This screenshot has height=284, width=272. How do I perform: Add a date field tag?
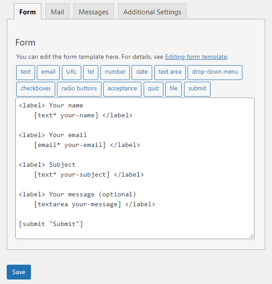142,72
